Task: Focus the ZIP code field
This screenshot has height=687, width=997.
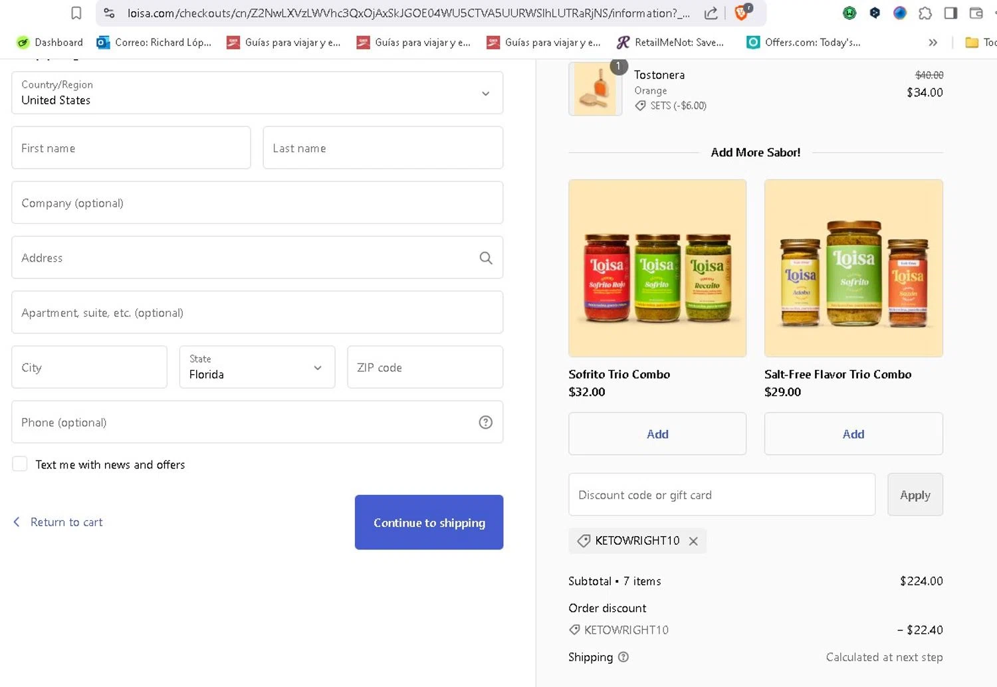Action: point(425,367)
